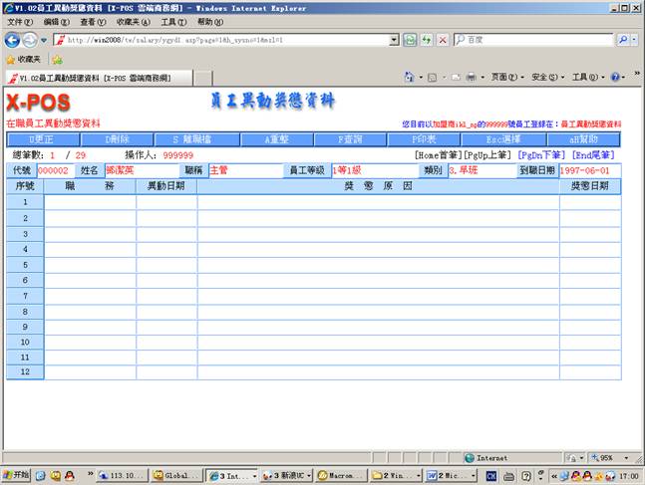Open the 页面(P) dropdown menu
Screen dimensions: 645x485
505,77
